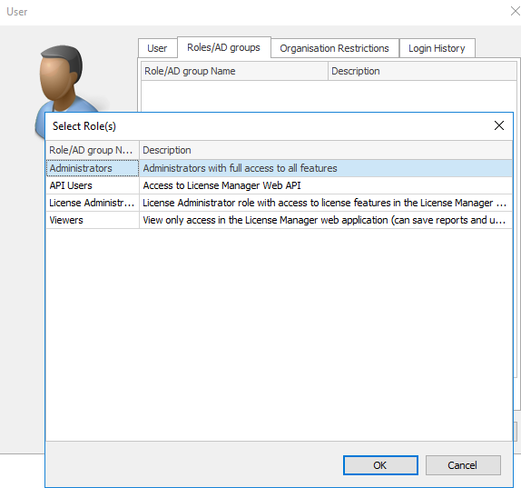This screenshot has height=488, width=521.
Task: Cancel the Select Role(s) dialog
Action: 463,465
